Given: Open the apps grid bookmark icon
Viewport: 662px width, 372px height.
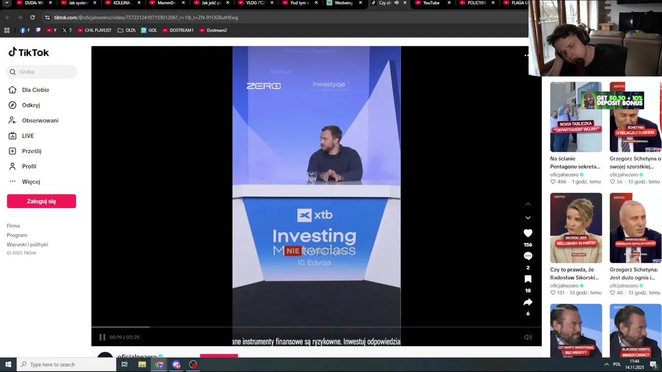Looking at the screenshot, I should coord(7,30).
